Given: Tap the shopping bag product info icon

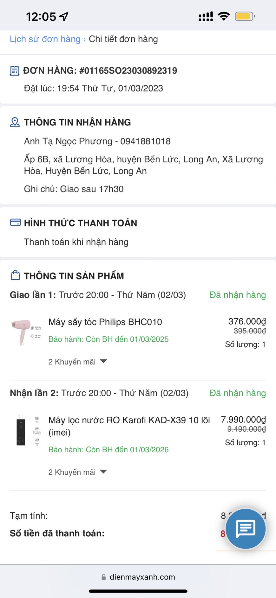Looking at the screenshot, I should [15, 275].
